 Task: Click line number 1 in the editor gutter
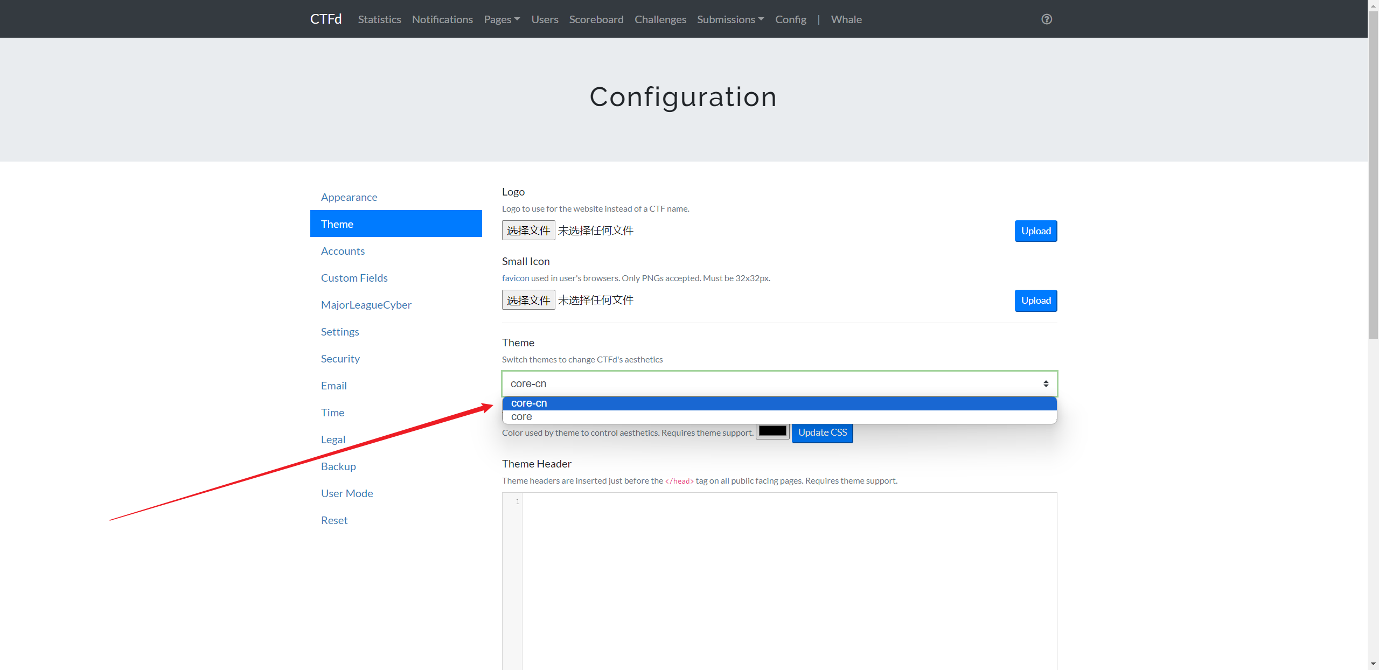(x=517, y=502)
